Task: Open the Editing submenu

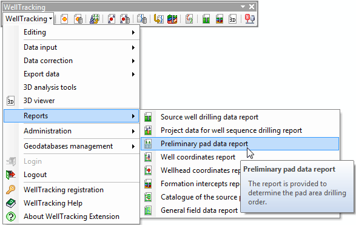Action: 72,32
